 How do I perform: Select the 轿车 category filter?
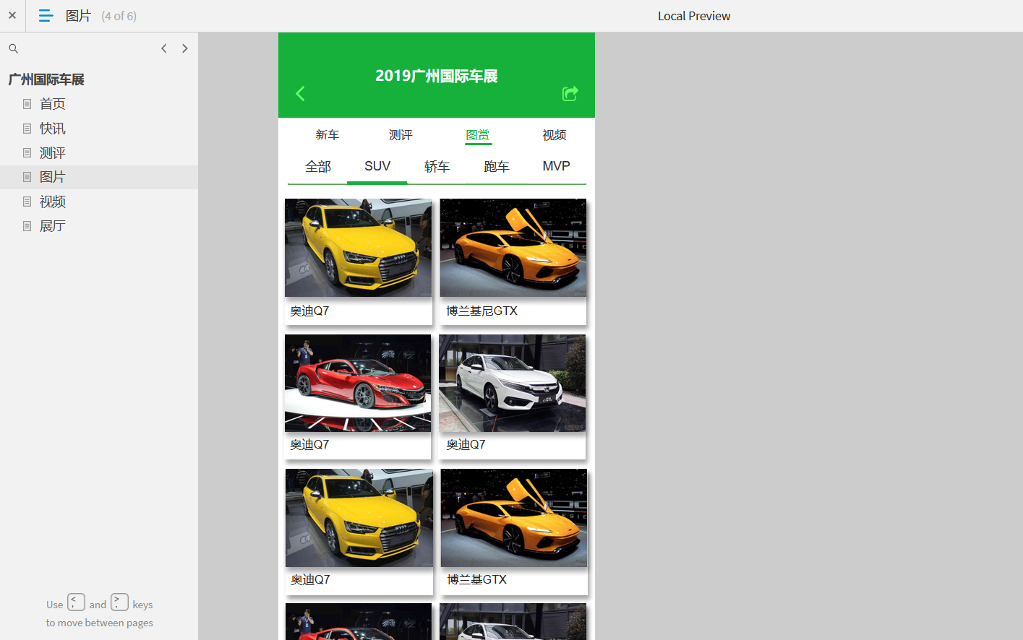point(437,167)
